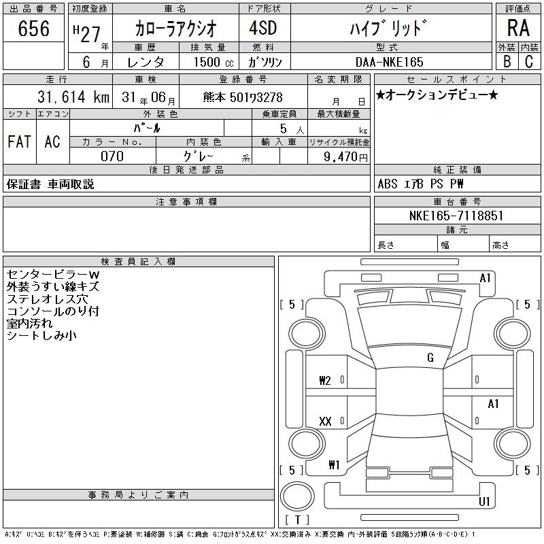544x544 pixels.
Task: Click the interior rating C
Action: 529,61
